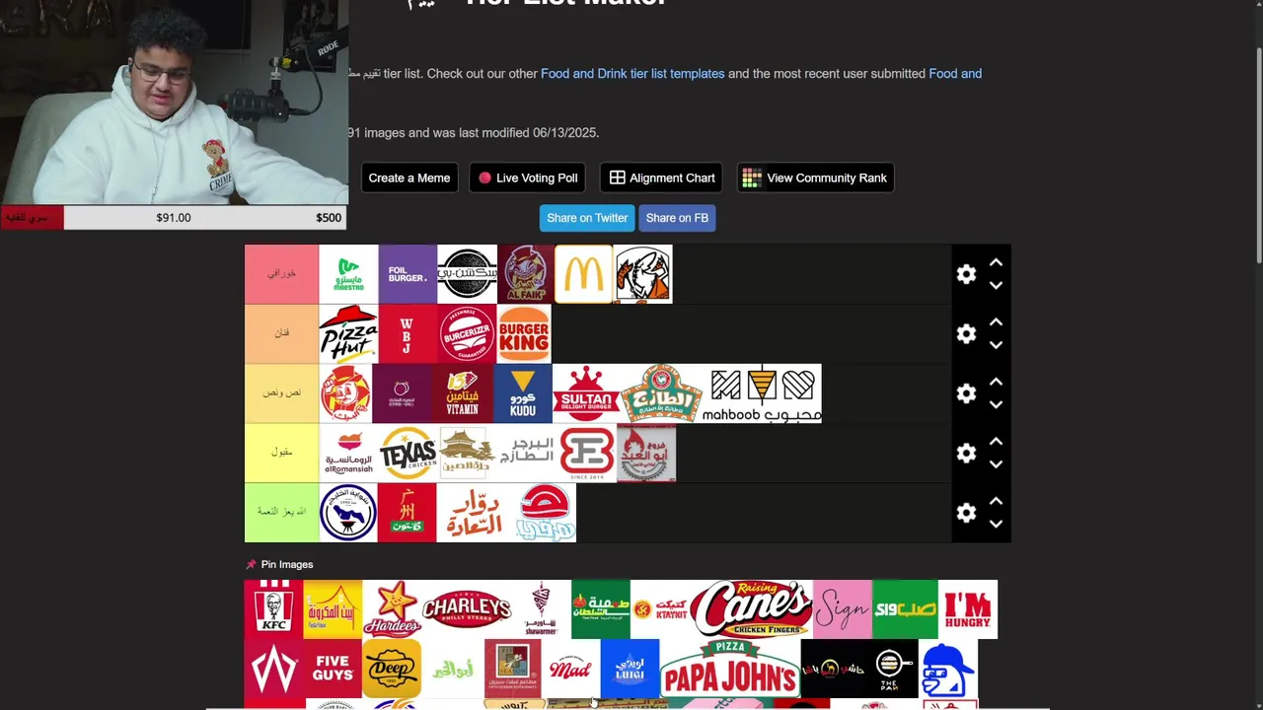Screen dimensions: 1263x710
Task: Start a Live Voting Poll
Action: coord(527,177)
